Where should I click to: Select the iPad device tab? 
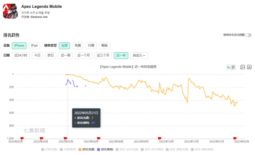tap(34, 46)
